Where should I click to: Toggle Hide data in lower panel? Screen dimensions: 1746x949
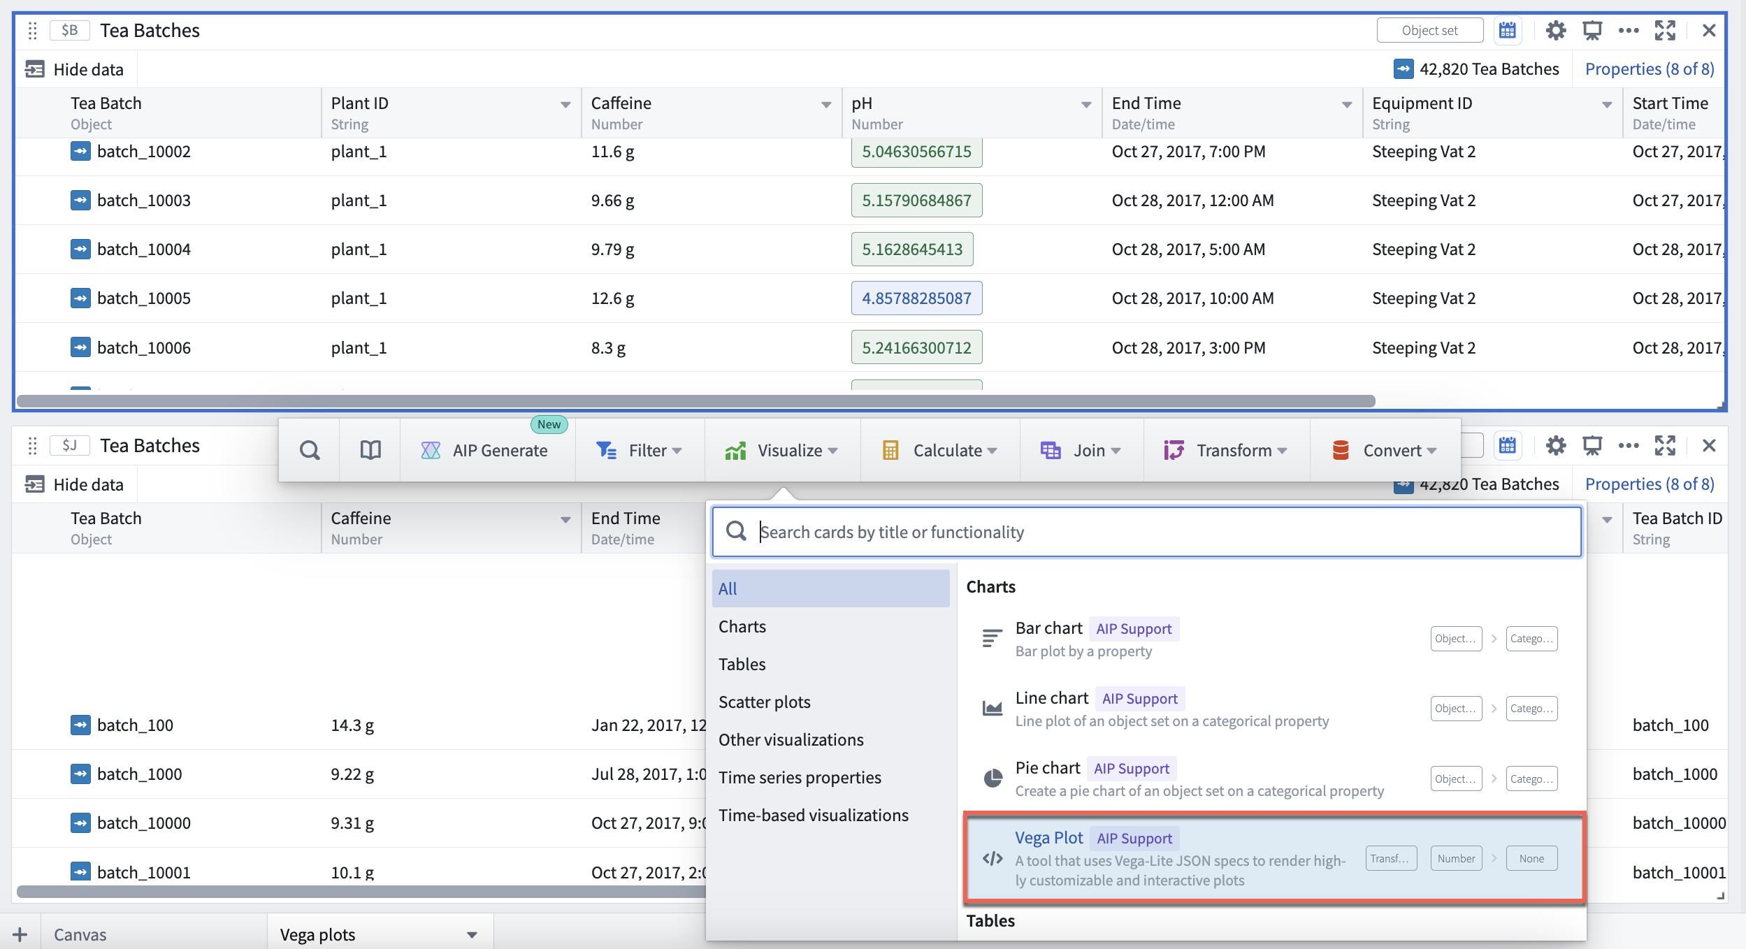tap(75, 484)
